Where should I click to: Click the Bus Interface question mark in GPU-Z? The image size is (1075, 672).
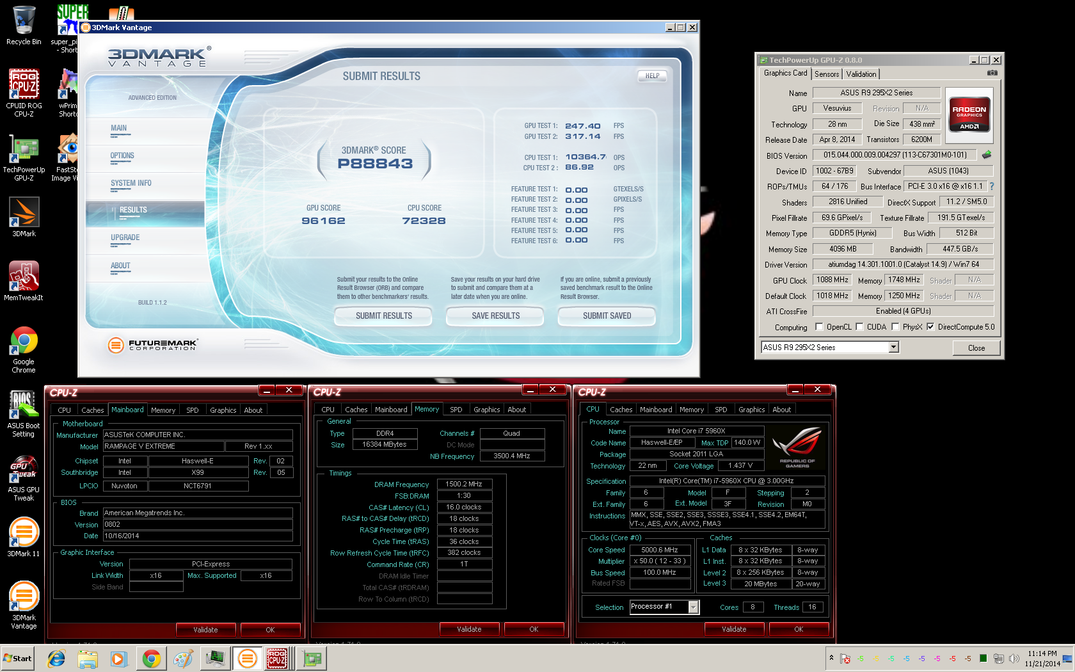click(992, 186)
